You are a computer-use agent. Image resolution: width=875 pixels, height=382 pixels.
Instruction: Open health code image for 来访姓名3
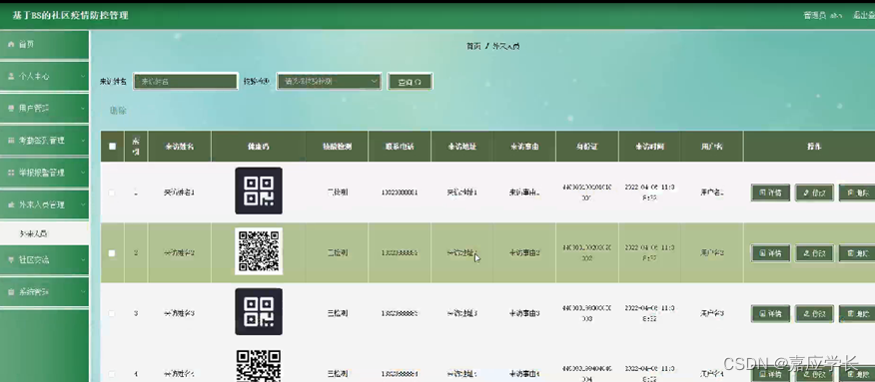tap(259, 312)
